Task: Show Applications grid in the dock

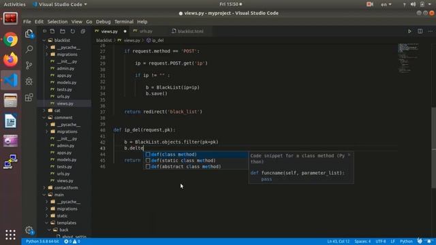Action: [x=11, y=235]
